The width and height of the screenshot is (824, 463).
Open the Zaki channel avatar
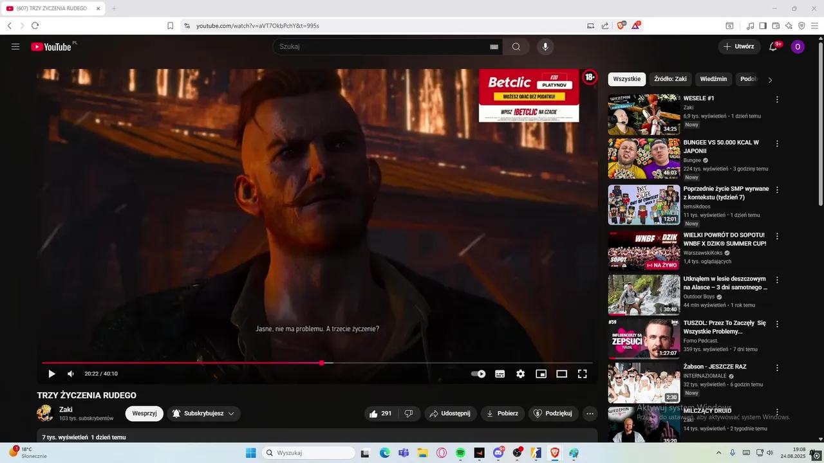pyautogui.click(x=45, y=413)
